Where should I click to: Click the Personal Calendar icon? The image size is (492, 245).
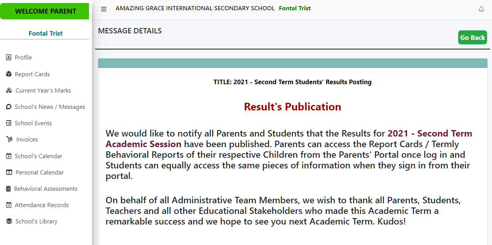(9, 173)
